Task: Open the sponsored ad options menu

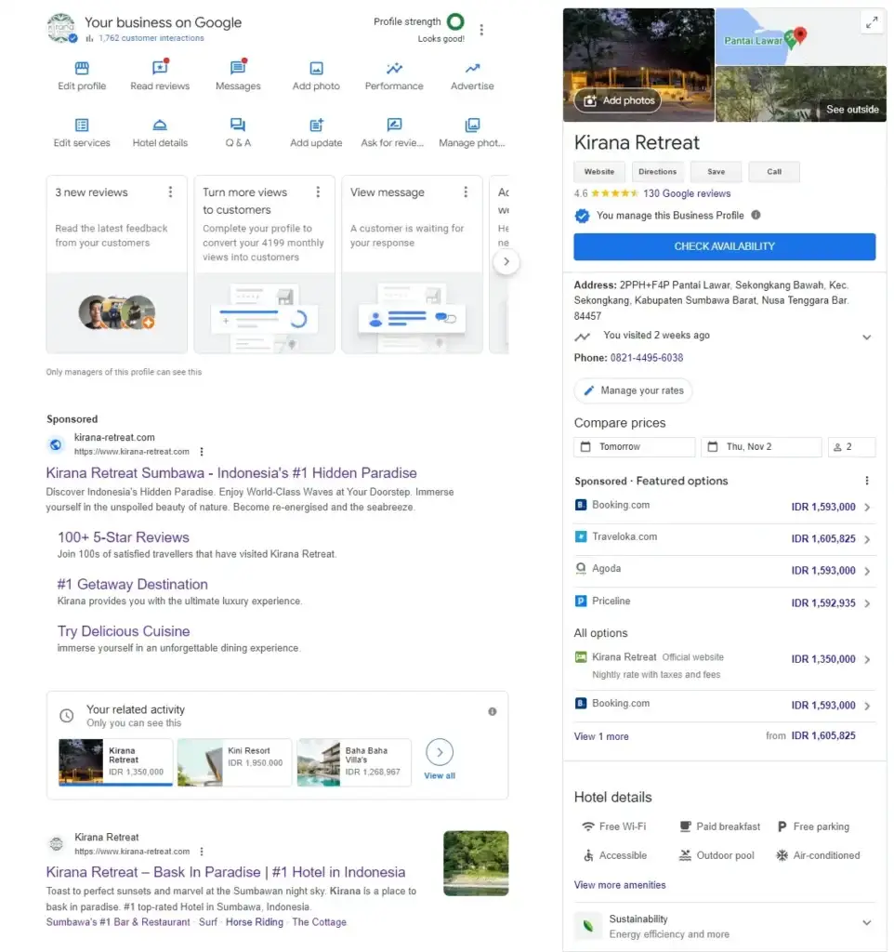Action: click(x=202, y=451)
